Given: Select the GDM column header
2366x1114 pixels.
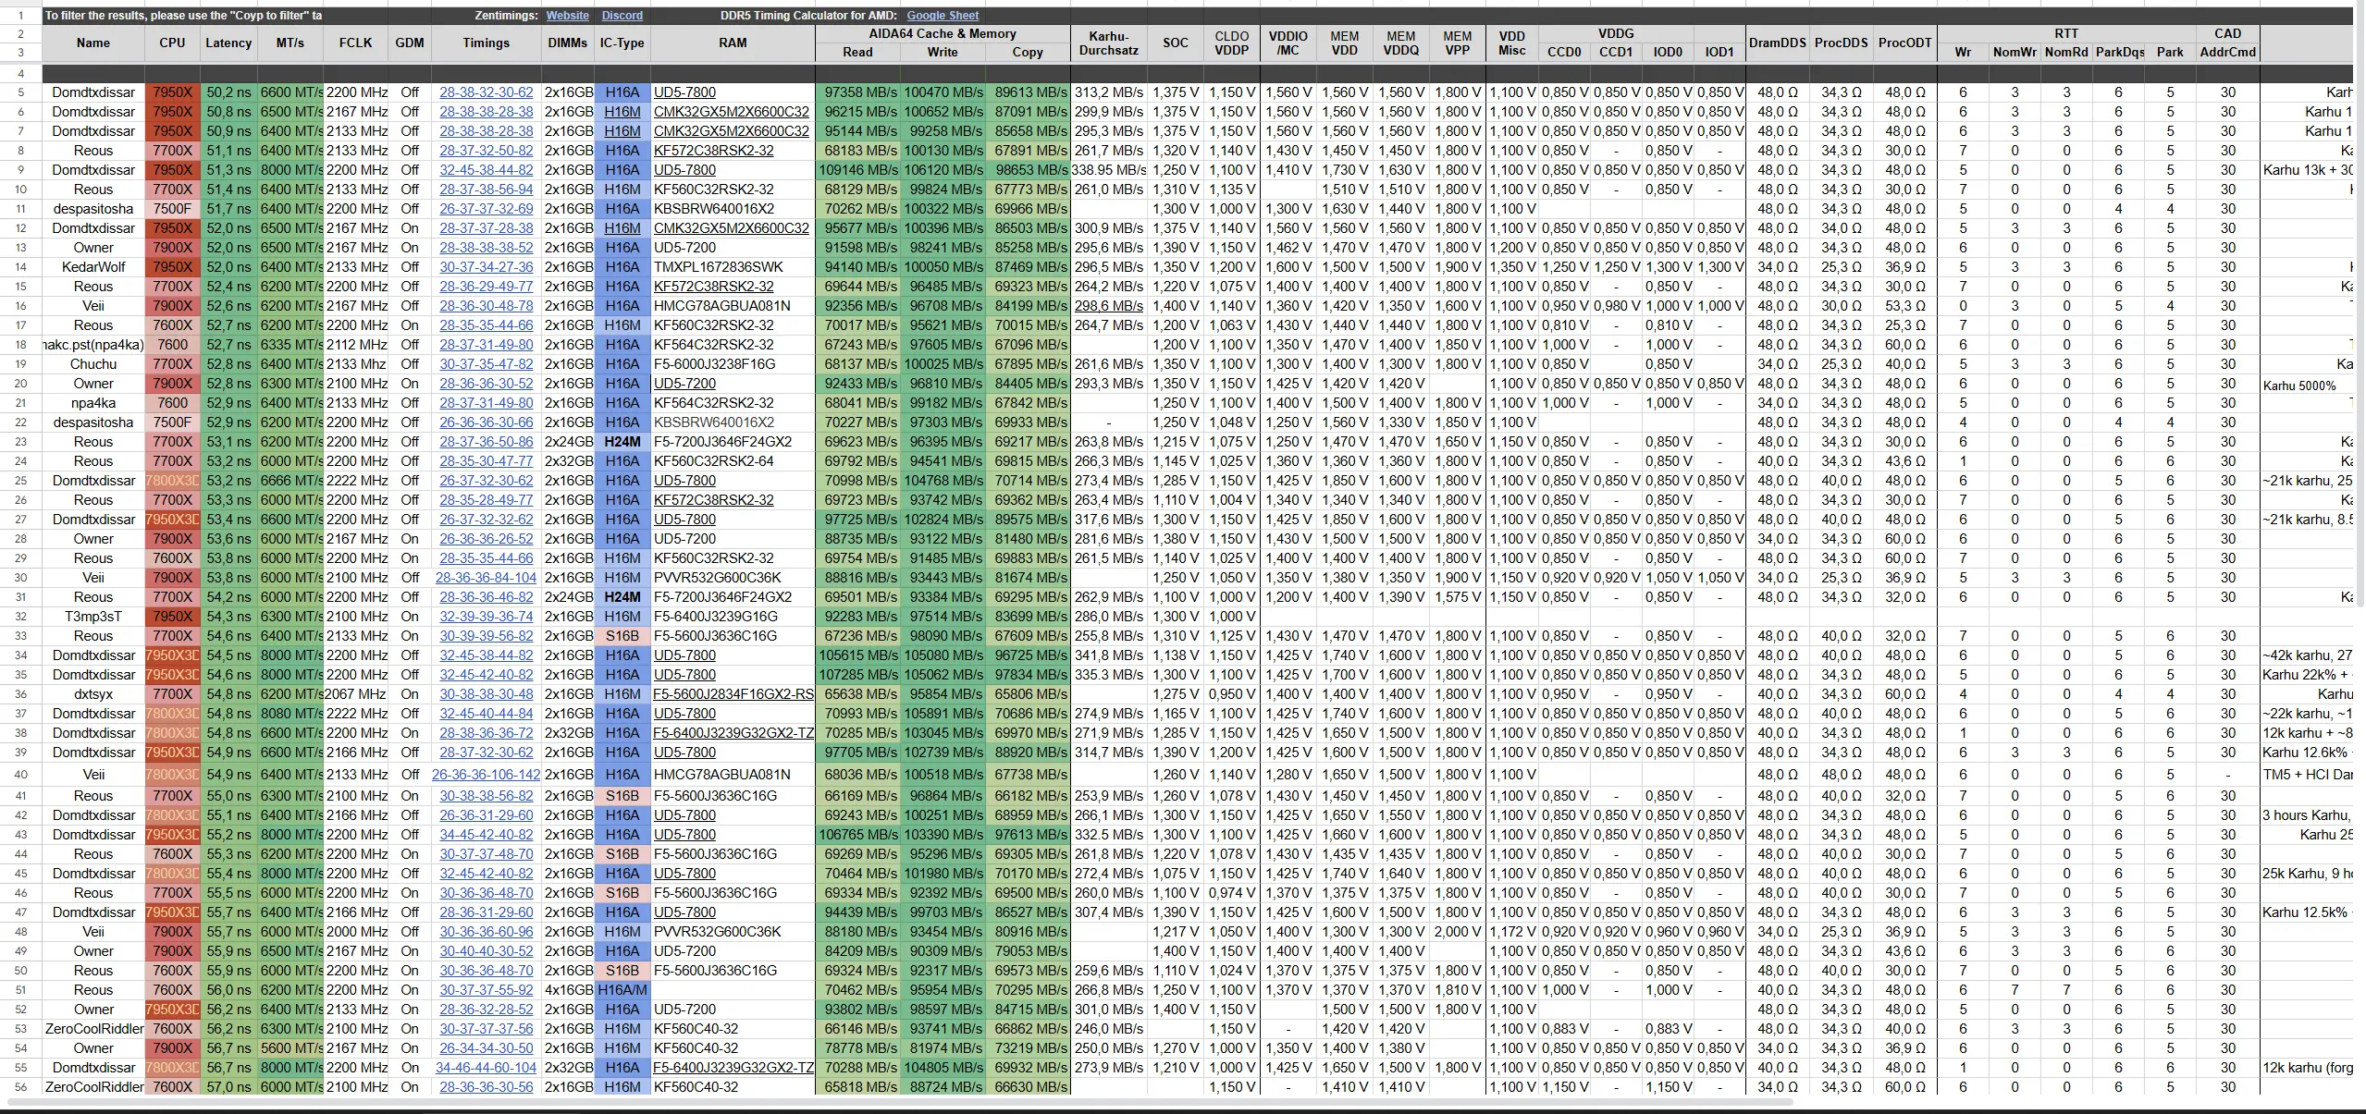Looking at the screenshot, I should click(x=410, y=43).
